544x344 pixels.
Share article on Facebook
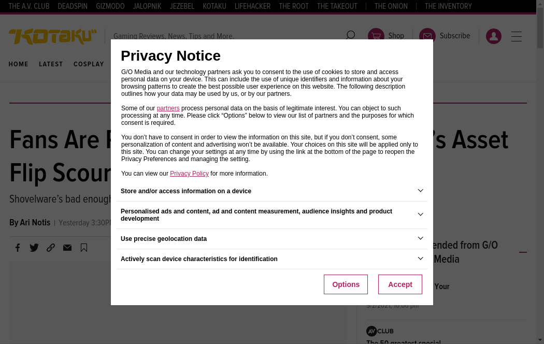[x=18, y=248]
